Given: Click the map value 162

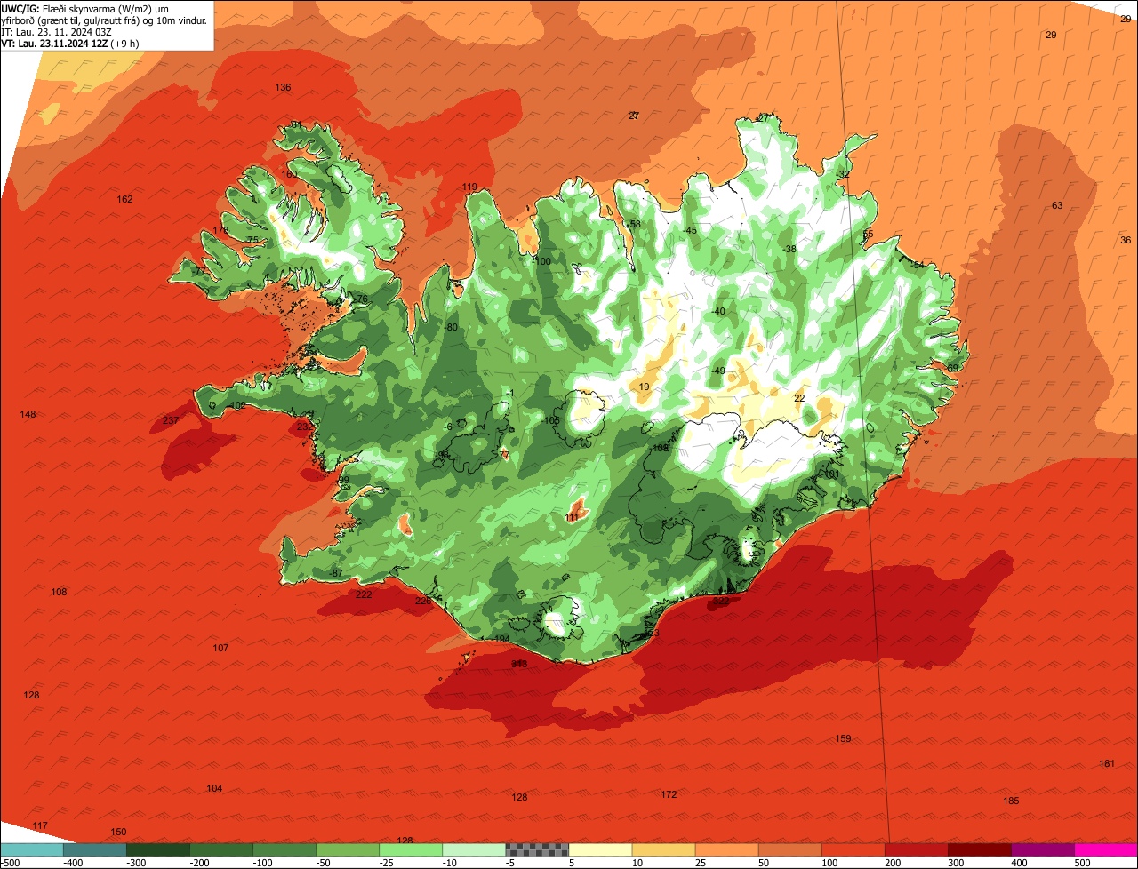Looking at the screenshot, I should pyautogui.click(x=124, y=199).
